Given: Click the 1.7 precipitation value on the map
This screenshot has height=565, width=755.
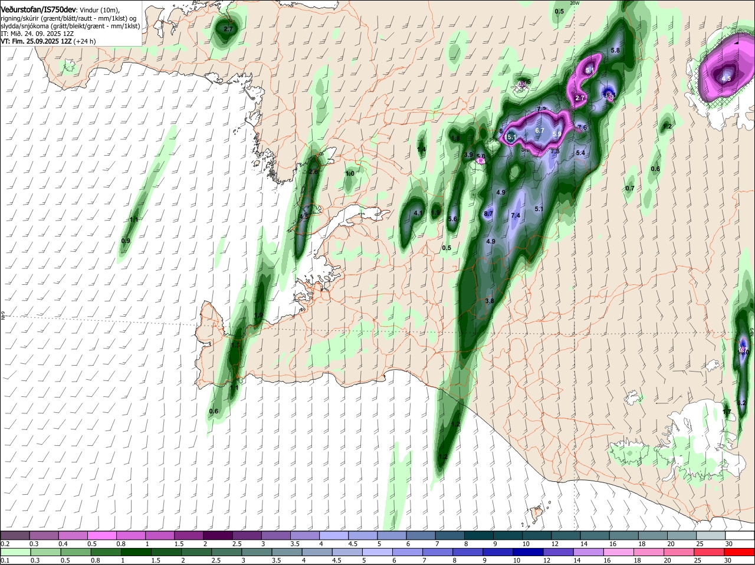Looking at the screenshot, I should click(727, 412).
